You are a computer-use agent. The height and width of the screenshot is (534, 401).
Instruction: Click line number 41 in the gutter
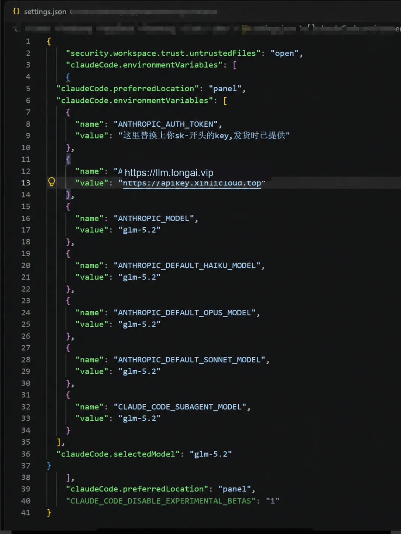click(26, 513)
